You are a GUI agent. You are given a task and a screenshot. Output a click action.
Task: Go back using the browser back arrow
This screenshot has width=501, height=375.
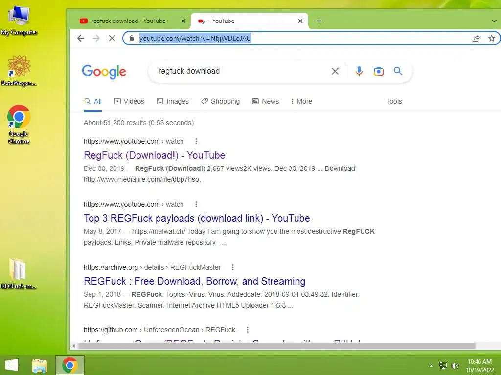[81, 38]
